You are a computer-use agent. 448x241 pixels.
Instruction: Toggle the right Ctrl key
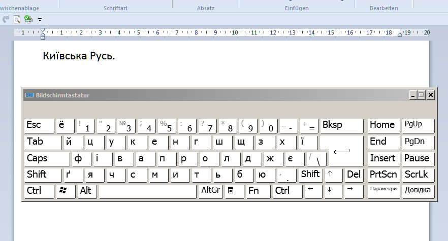click(287, 191)
